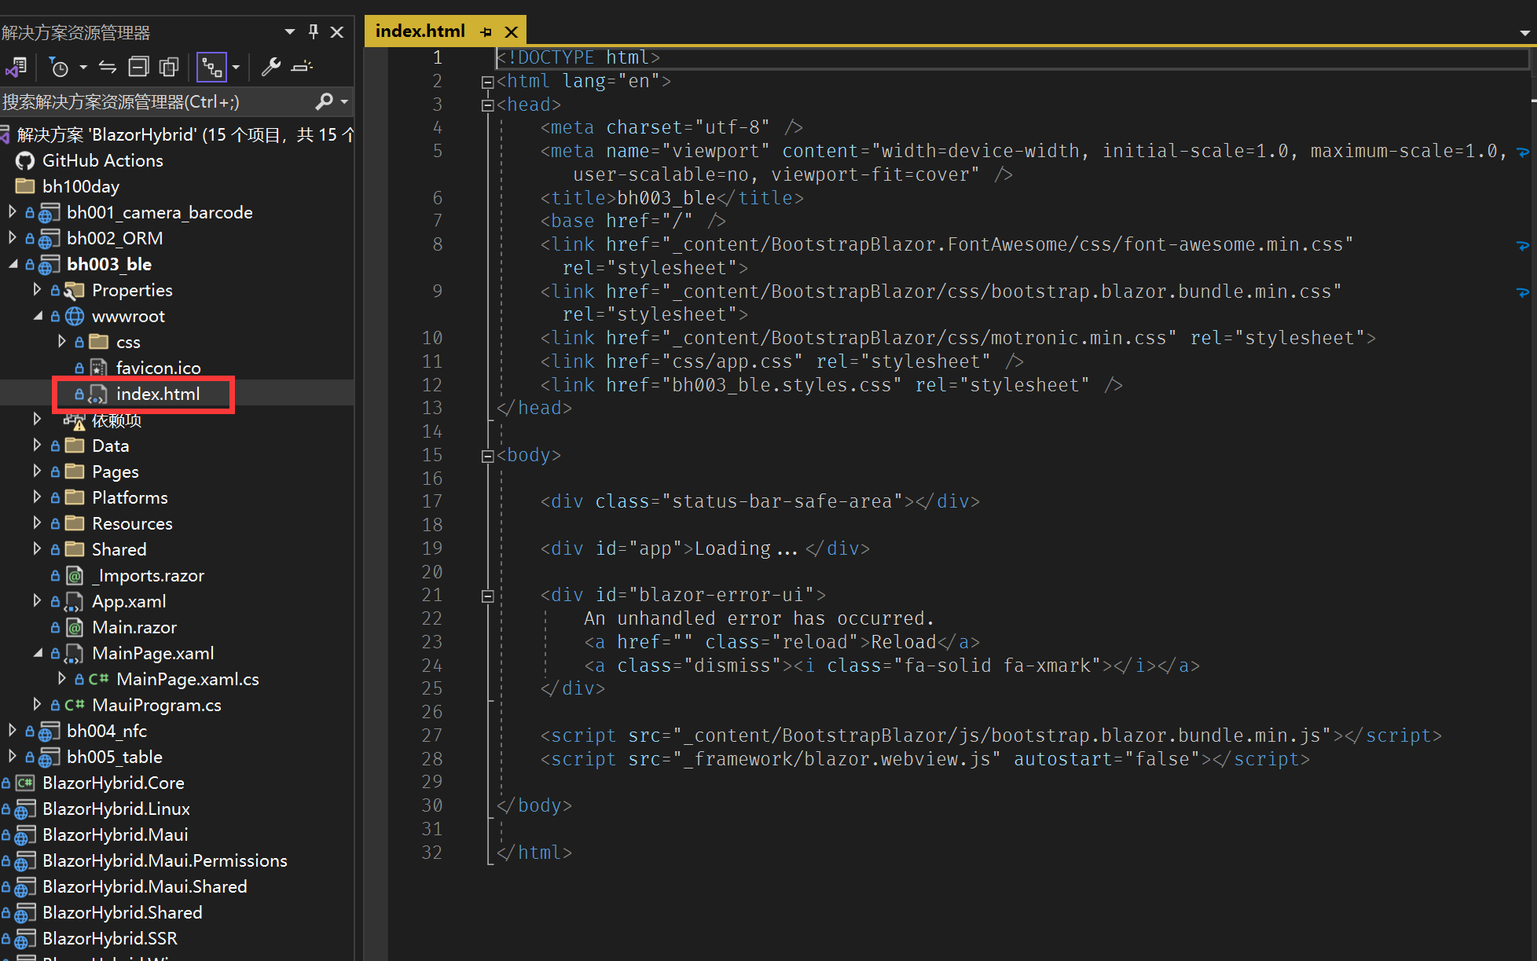1537x961 pixels.
Task: Collapse the head element in the editor
Action: point(487,105)
